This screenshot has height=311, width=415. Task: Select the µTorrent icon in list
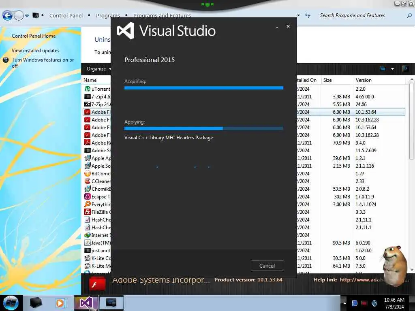pos(88,89)
